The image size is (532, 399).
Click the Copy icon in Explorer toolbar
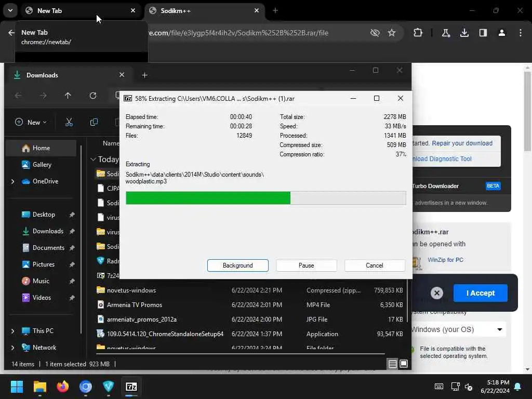coord(94,122)
